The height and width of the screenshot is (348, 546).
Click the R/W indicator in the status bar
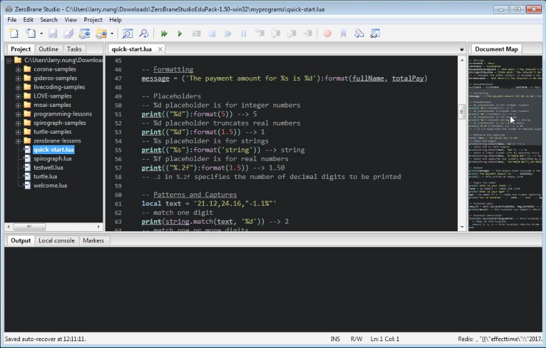[x=357, y=339]
